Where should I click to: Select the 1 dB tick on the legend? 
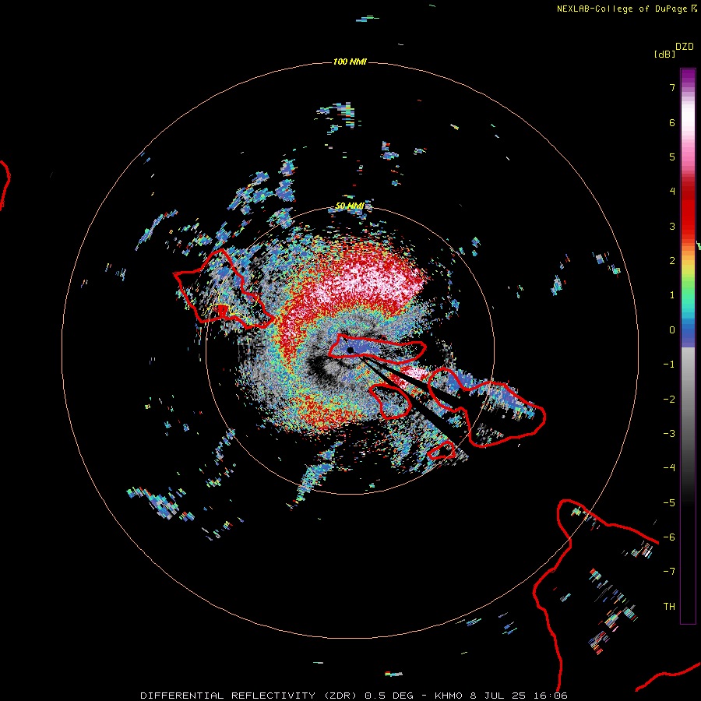pyautogui.click(x=672, y=295)
